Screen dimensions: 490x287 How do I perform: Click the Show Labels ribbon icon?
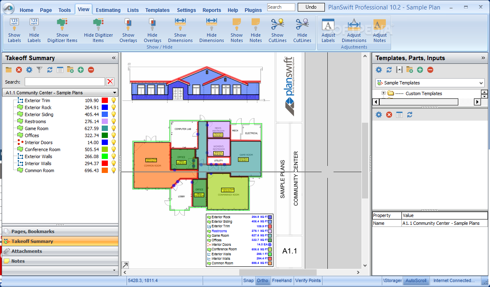[14, 24]
